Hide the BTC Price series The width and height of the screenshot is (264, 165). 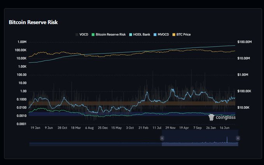[182, 35]
